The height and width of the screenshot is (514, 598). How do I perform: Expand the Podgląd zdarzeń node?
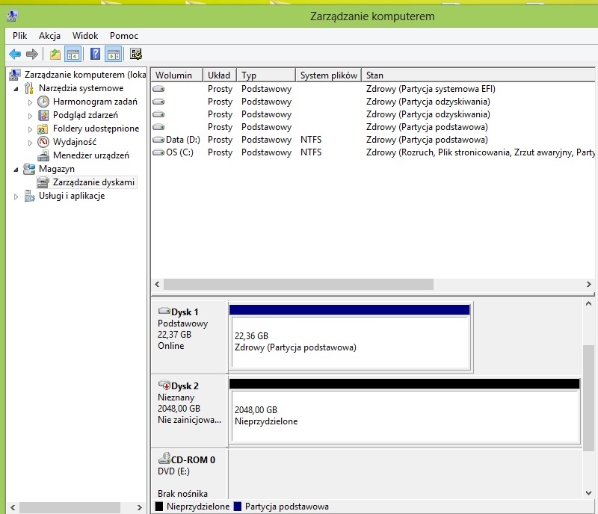point(30,116)
